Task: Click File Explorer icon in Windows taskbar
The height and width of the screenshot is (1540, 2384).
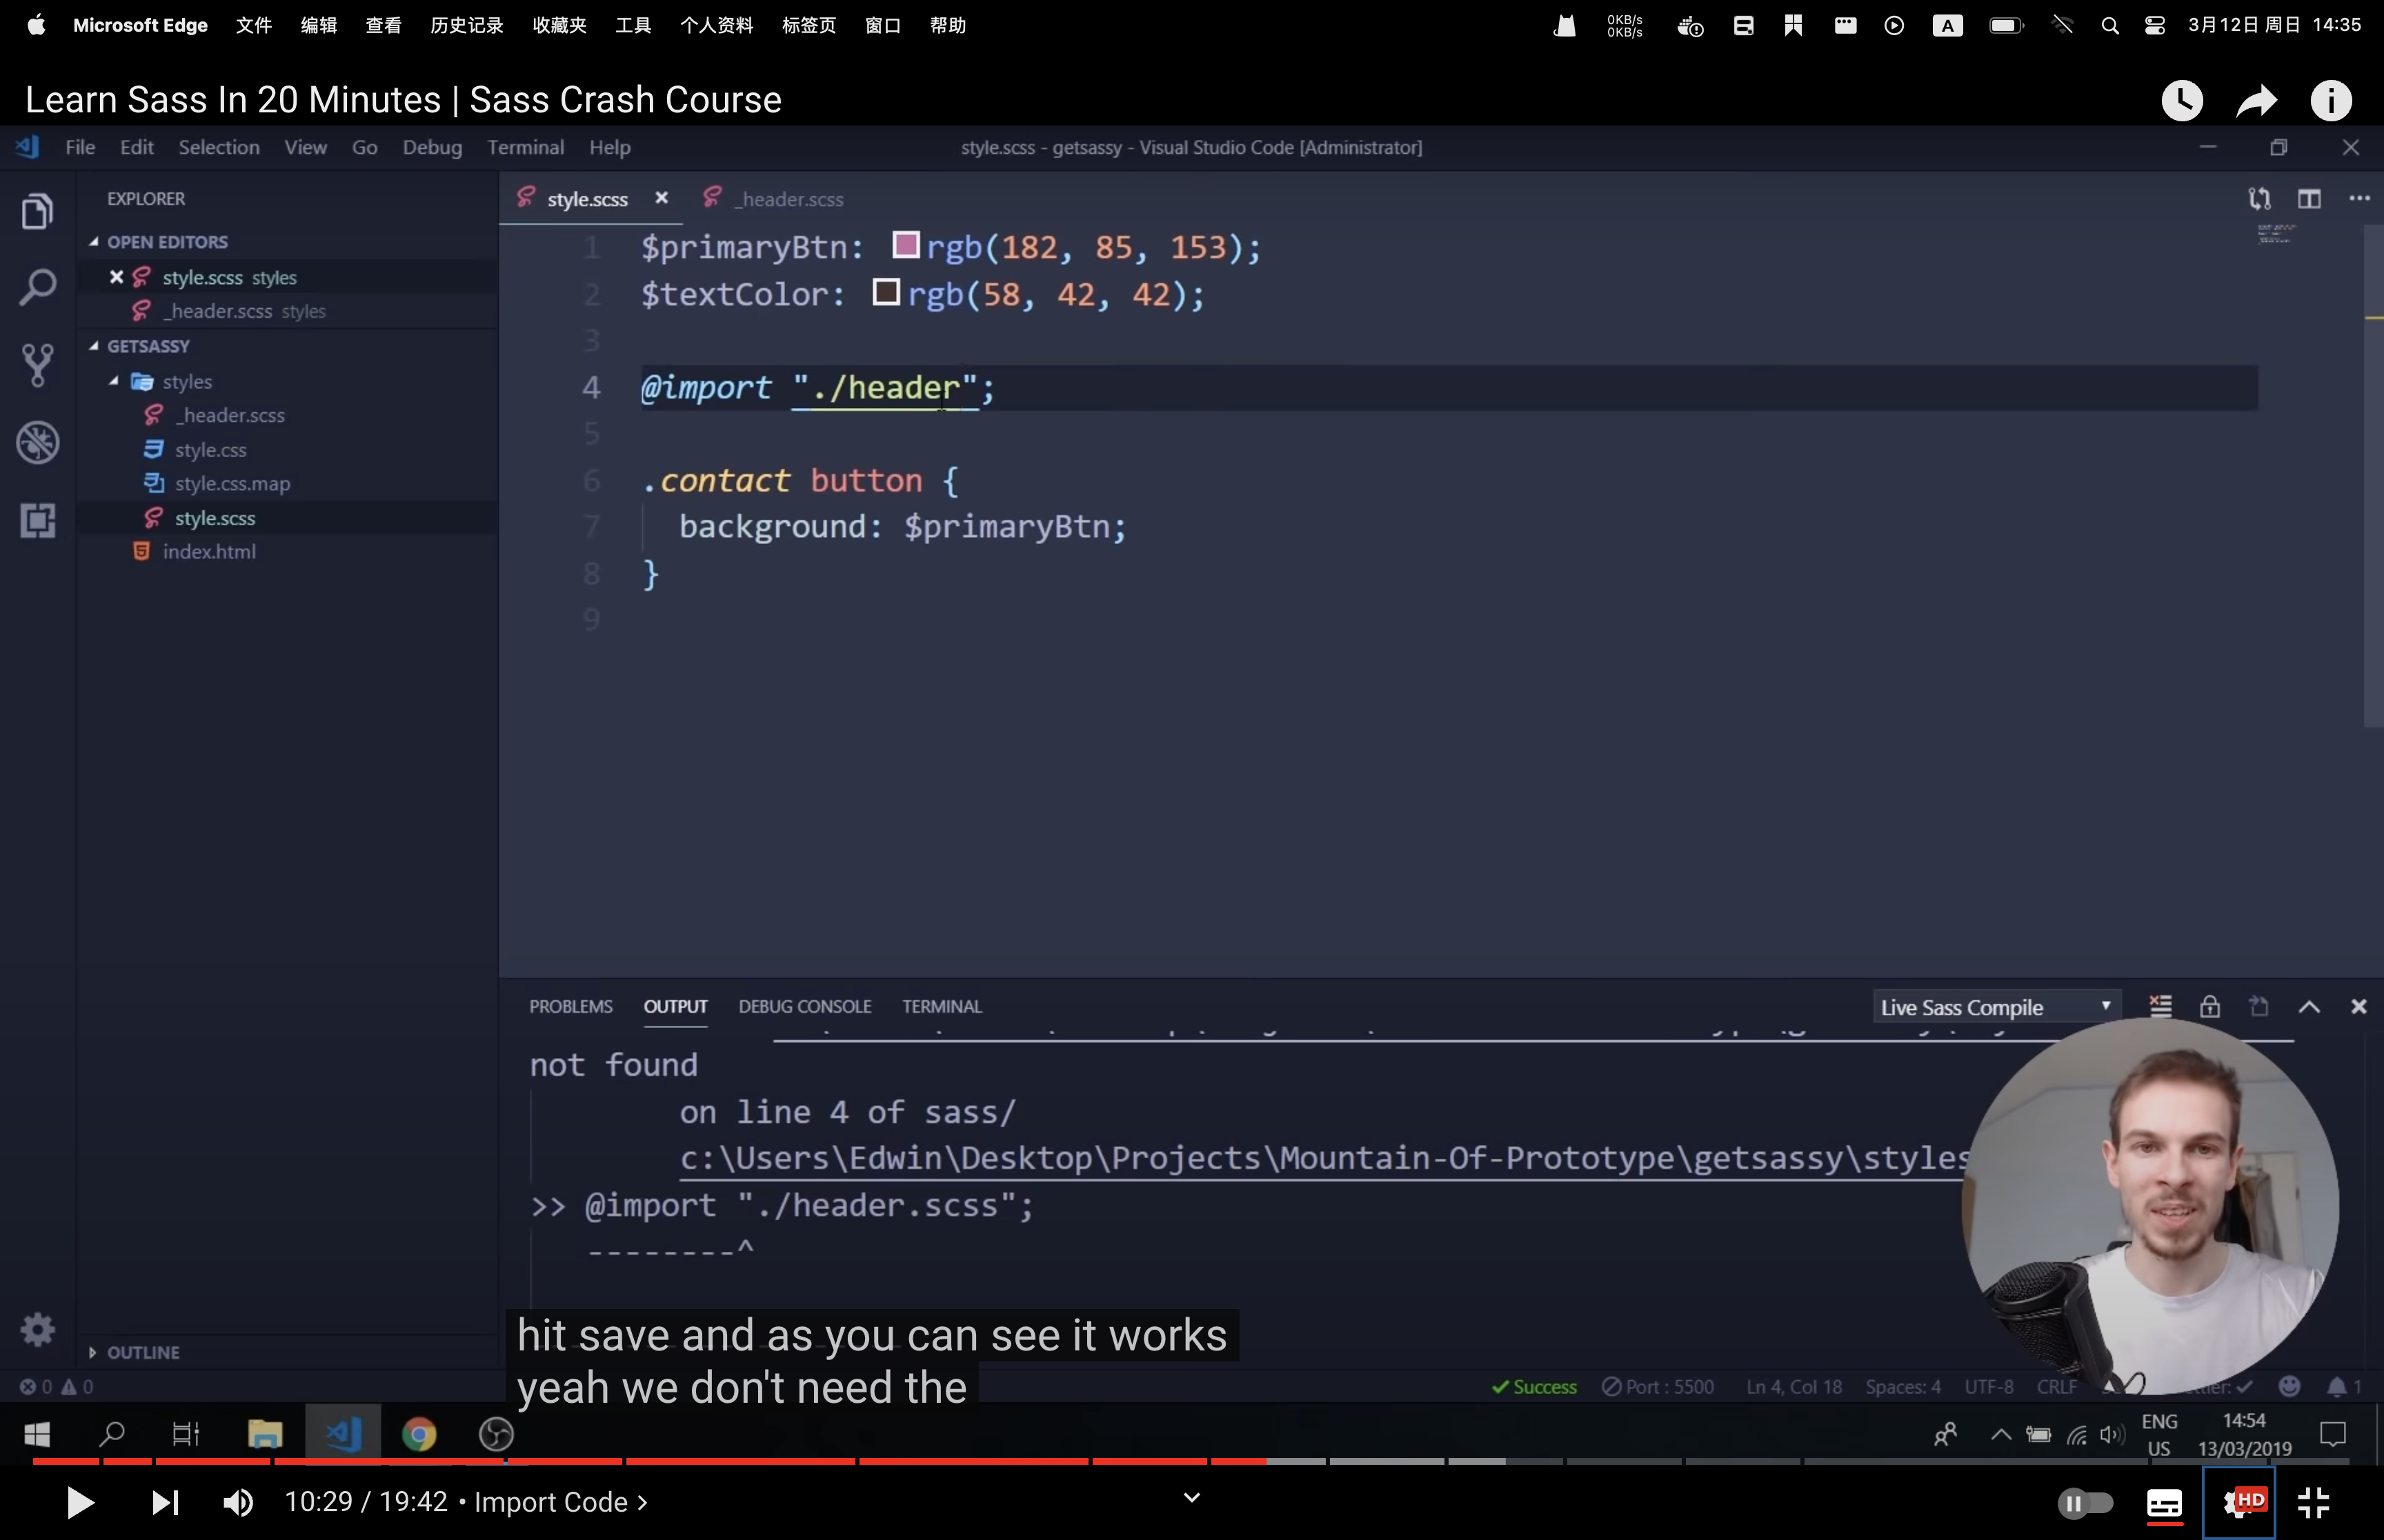Action: (265, 1435)
